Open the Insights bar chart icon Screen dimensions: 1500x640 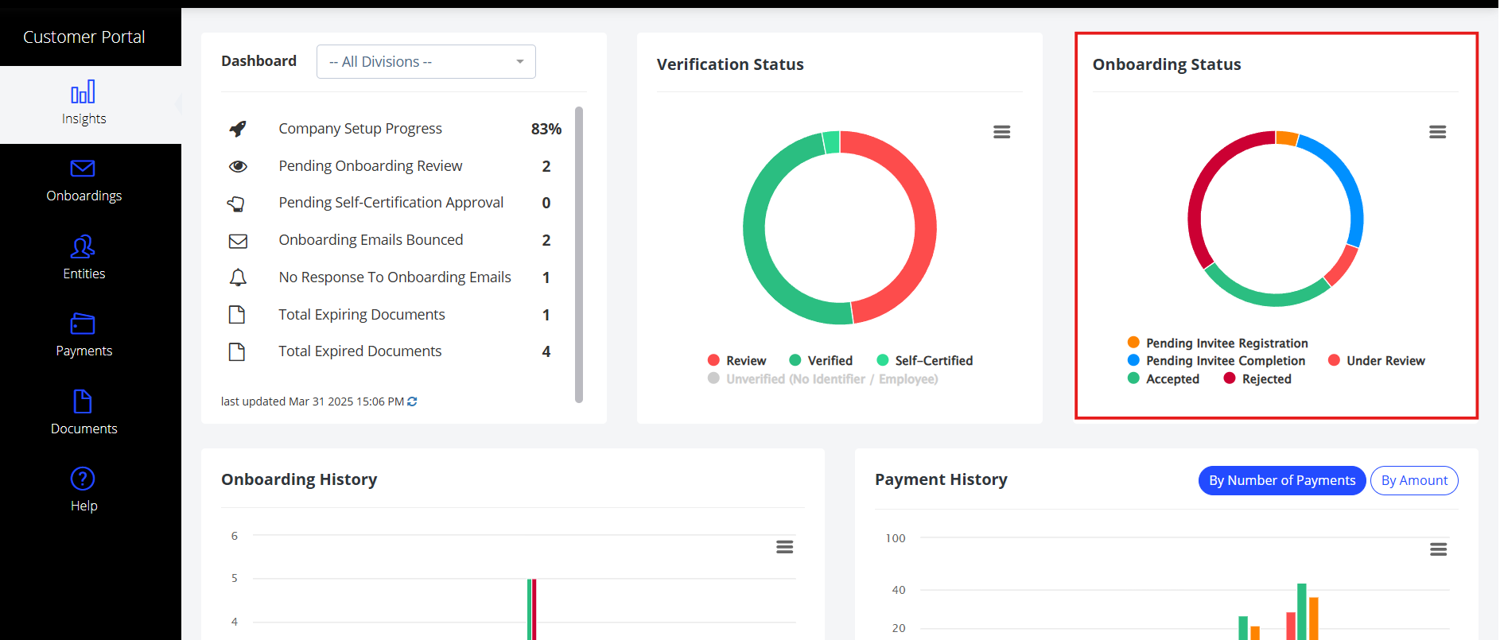[x=83, y=92]
